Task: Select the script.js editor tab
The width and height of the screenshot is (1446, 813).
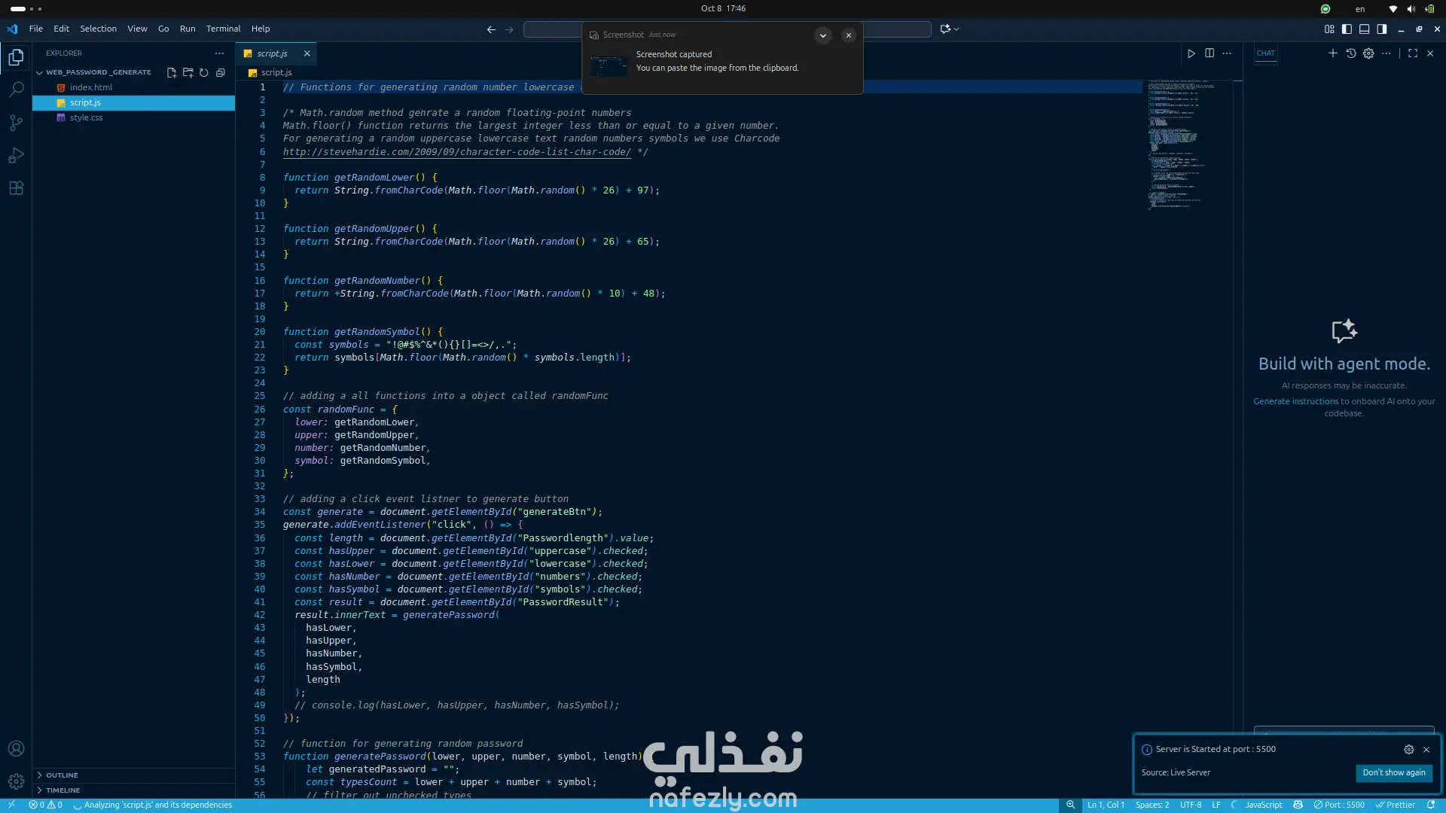Action: (x=272, y=53)
